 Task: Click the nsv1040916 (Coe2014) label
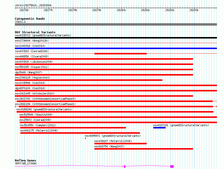tap(30, 46)
